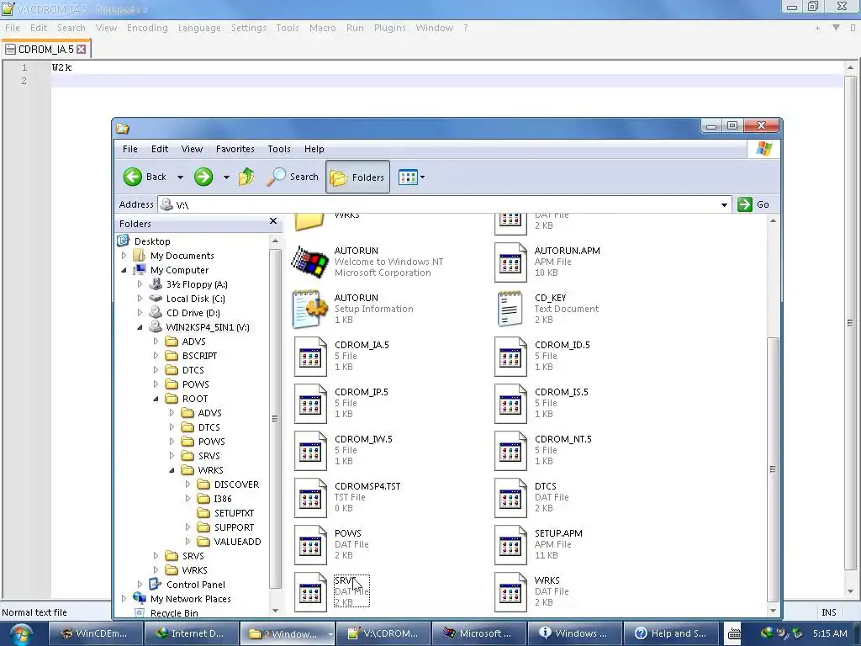Select the VALUEADD folder in tree
Image resolution: width=861 pixels, height=646 pixels.
(x=237, y=541)
